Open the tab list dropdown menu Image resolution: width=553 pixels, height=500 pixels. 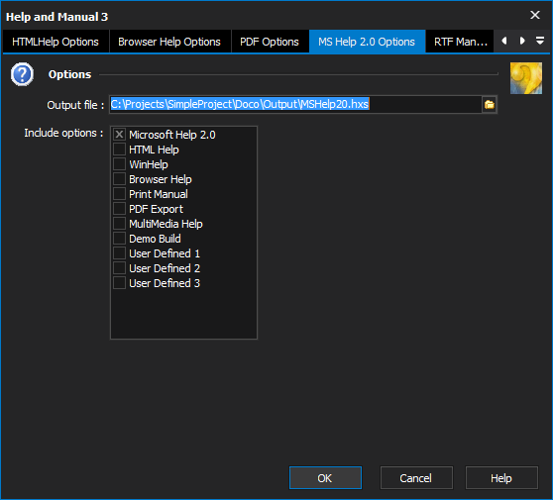click(x=540, y=41)
